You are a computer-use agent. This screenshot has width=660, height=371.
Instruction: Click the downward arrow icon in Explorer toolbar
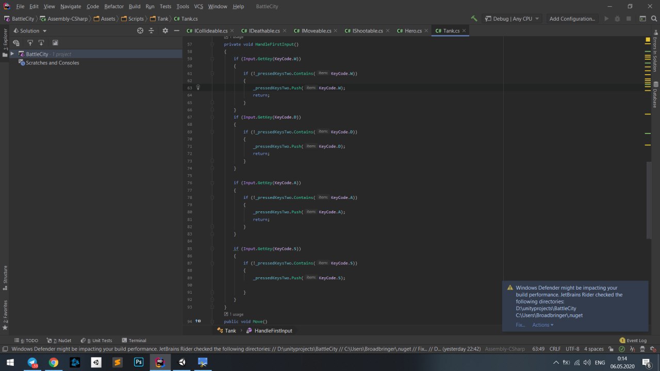tap(41, 43)
